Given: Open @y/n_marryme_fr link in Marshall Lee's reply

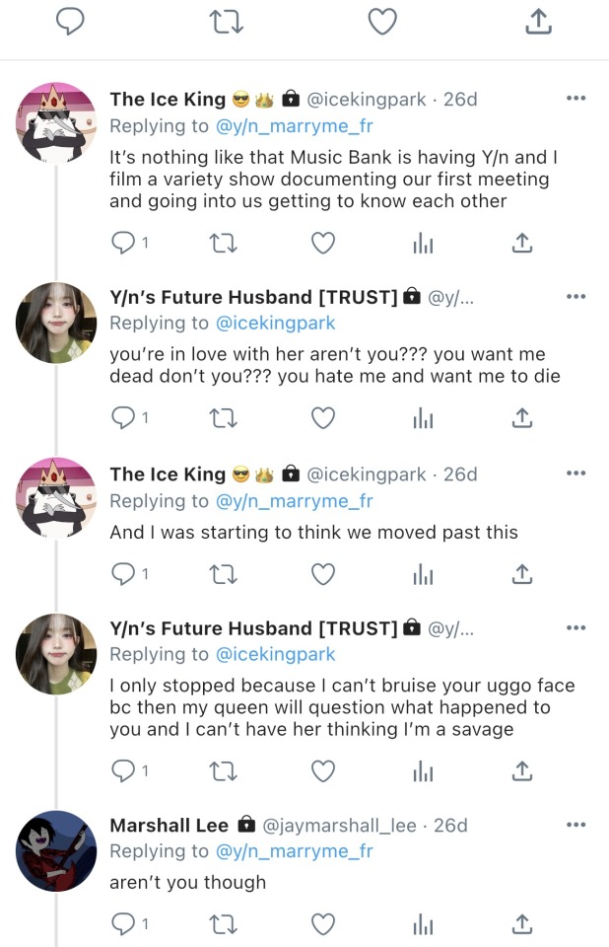Looking at the screenshot, I should pyautogui.click(x=293, y=851).
